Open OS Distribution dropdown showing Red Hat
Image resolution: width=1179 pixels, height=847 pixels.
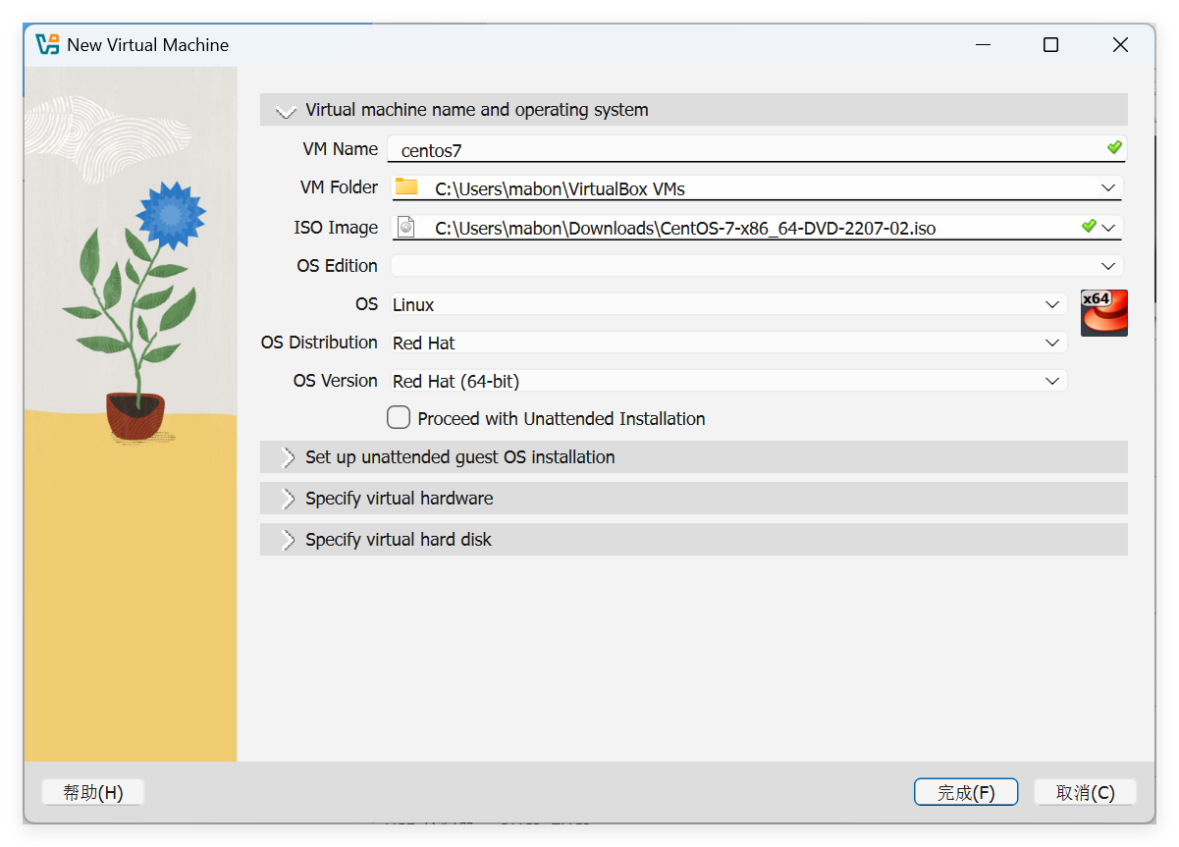(x=1052, y=343)
